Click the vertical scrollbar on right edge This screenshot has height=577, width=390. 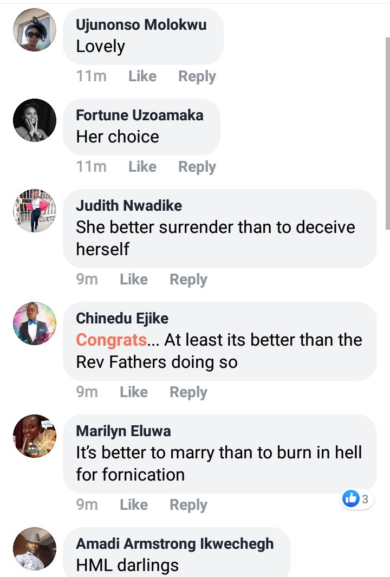(x=387, y=130)
